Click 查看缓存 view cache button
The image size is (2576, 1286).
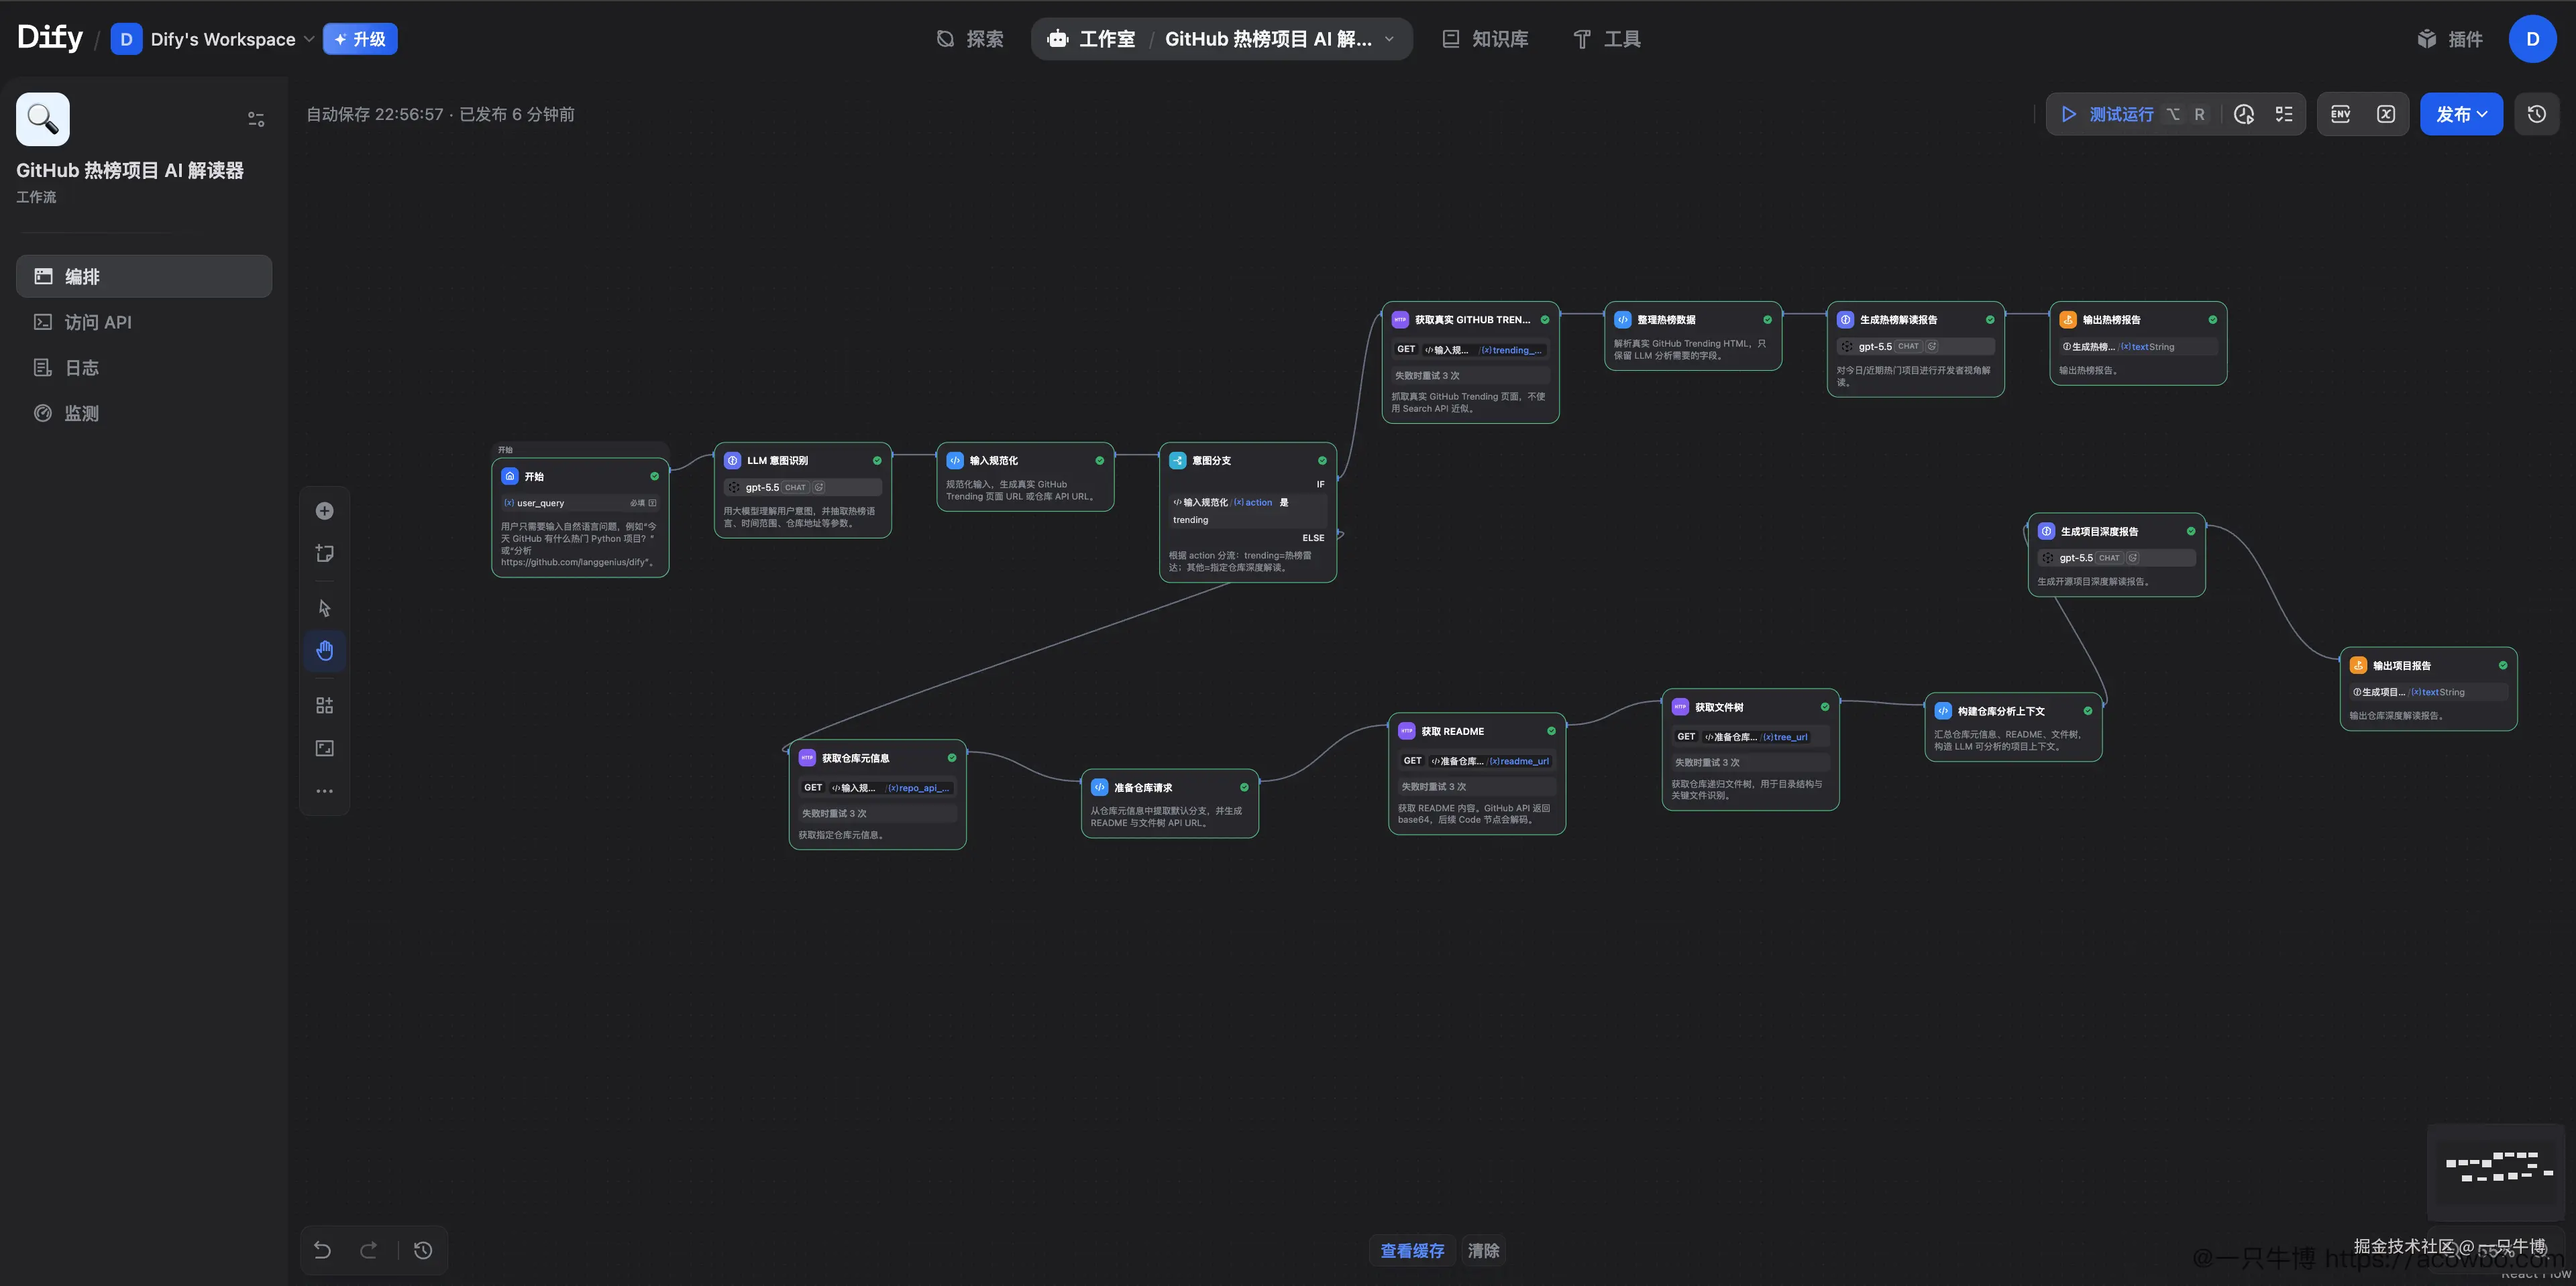(x=1412, y=1251)
